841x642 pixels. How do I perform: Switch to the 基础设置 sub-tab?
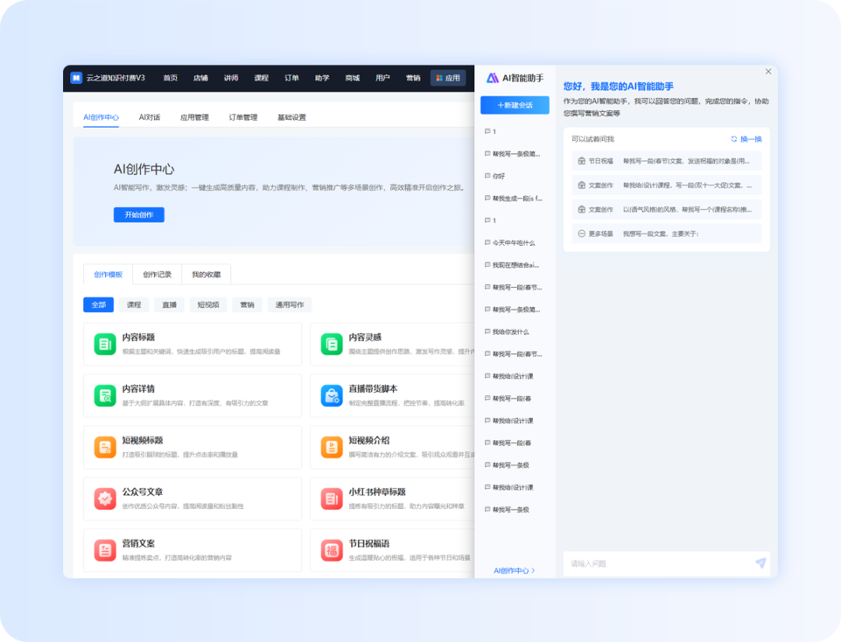click(291, 117)
